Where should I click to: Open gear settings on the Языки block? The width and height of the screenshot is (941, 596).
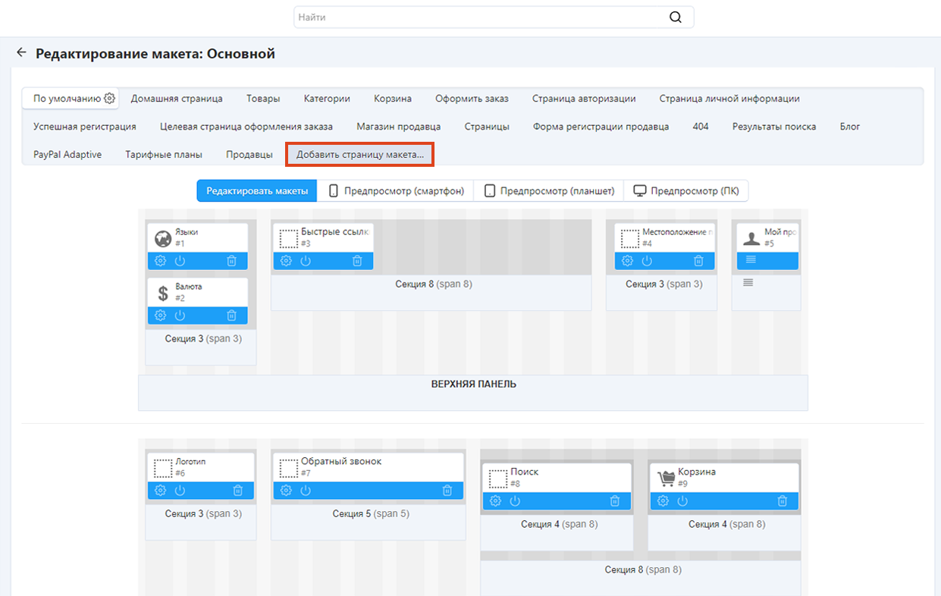pyautogui.click(x=160, y=261)
